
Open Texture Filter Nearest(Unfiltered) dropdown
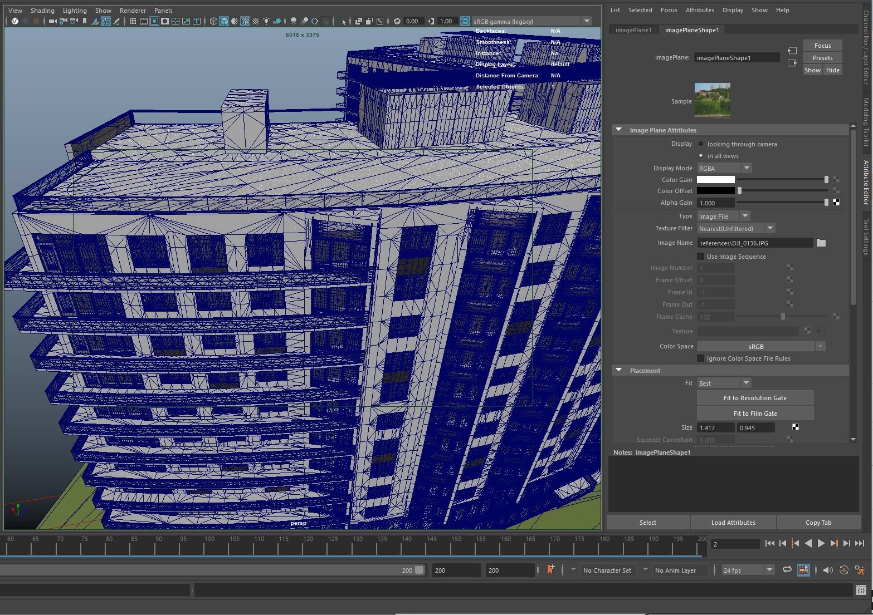point(736,228)
